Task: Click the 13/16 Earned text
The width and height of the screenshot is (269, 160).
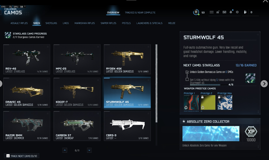Action: (x=246, y=65)
